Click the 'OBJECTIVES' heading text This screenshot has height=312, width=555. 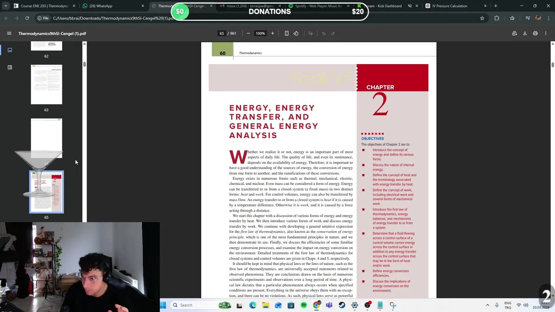pos(372,139)
